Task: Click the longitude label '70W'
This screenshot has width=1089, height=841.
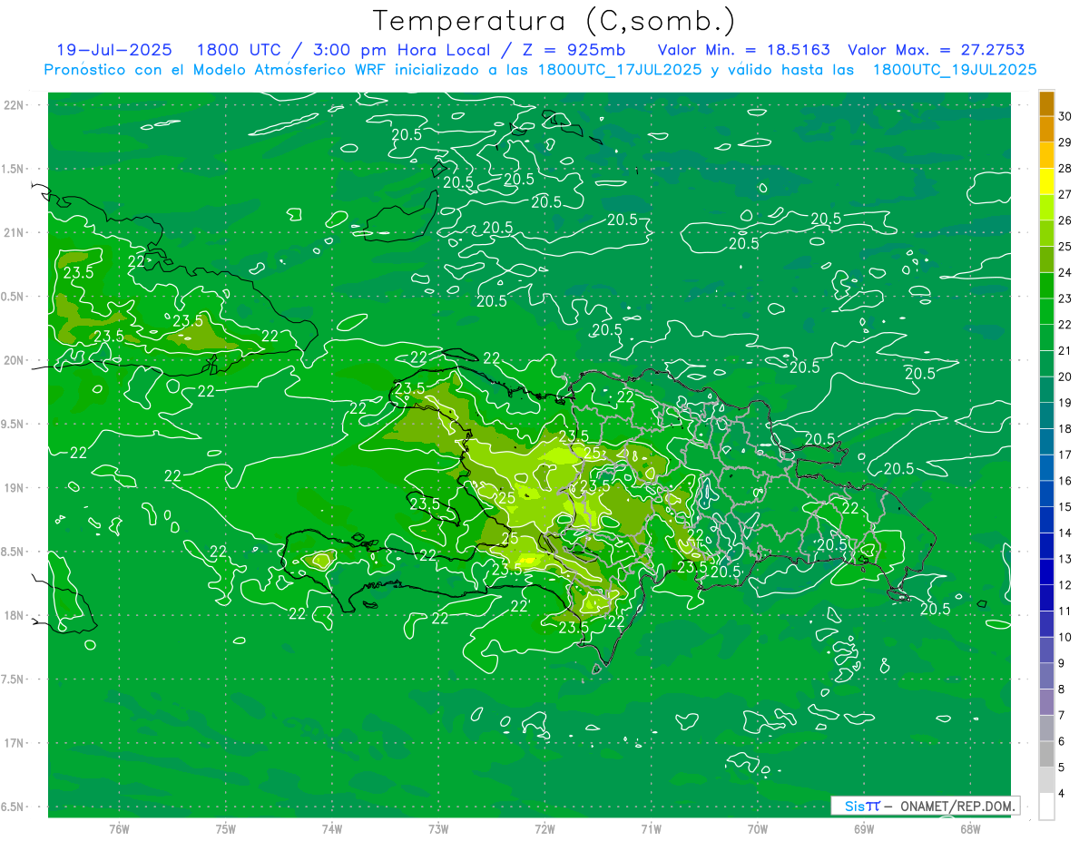Action: (x=758, y=828)
